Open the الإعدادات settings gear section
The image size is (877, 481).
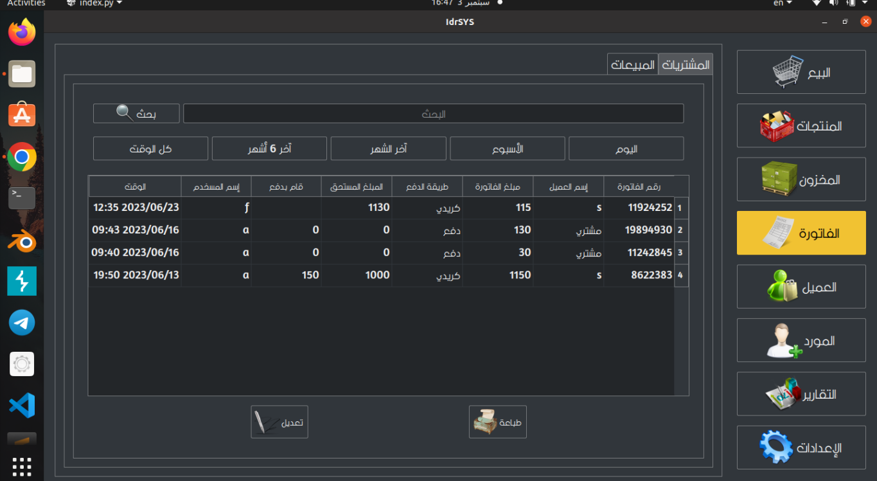coord(801,448)
